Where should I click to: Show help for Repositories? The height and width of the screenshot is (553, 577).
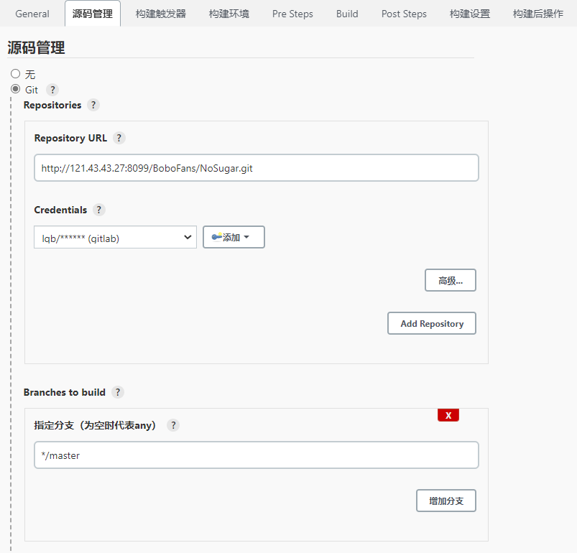93,105
